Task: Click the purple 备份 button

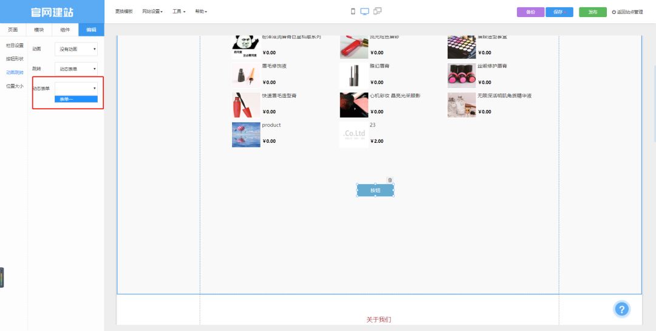Action: pyautogui.click(x=530, y=12)
